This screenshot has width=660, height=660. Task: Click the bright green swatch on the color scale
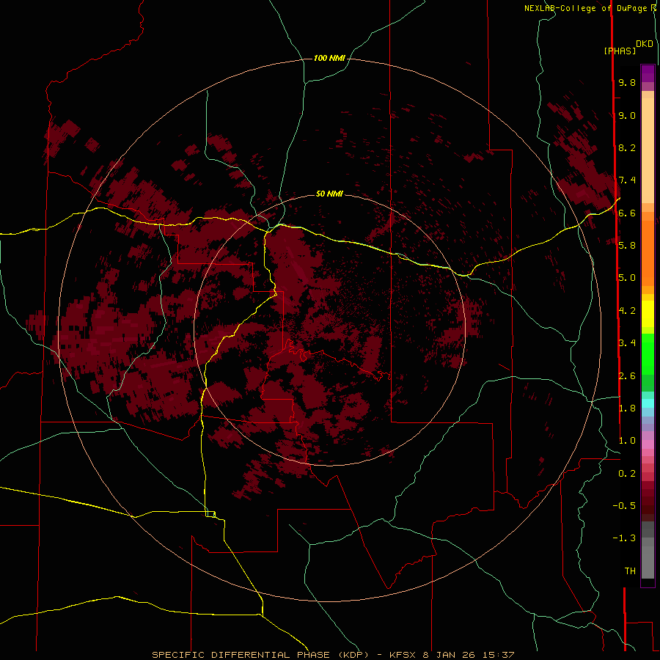648,354
